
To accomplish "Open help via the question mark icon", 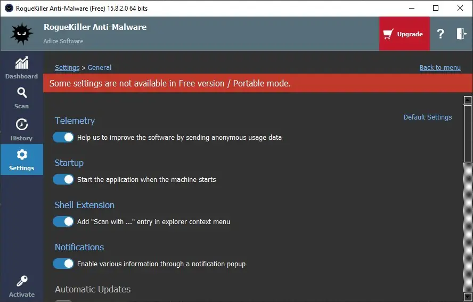I will click(x=441, y=34).
